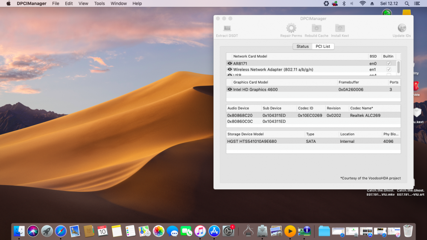Open the Tools menu
This screenshot has height=240, width=427.
coord(99,3)
